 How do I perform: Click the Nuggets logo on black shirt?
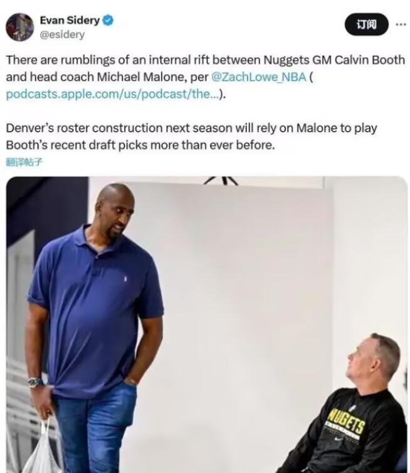[x=346, y=421]
